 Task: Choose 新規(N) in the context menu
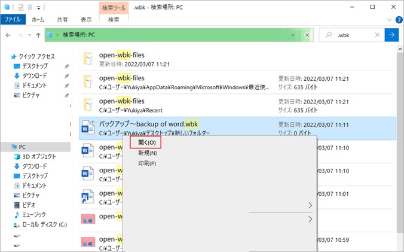click(148, 153)
